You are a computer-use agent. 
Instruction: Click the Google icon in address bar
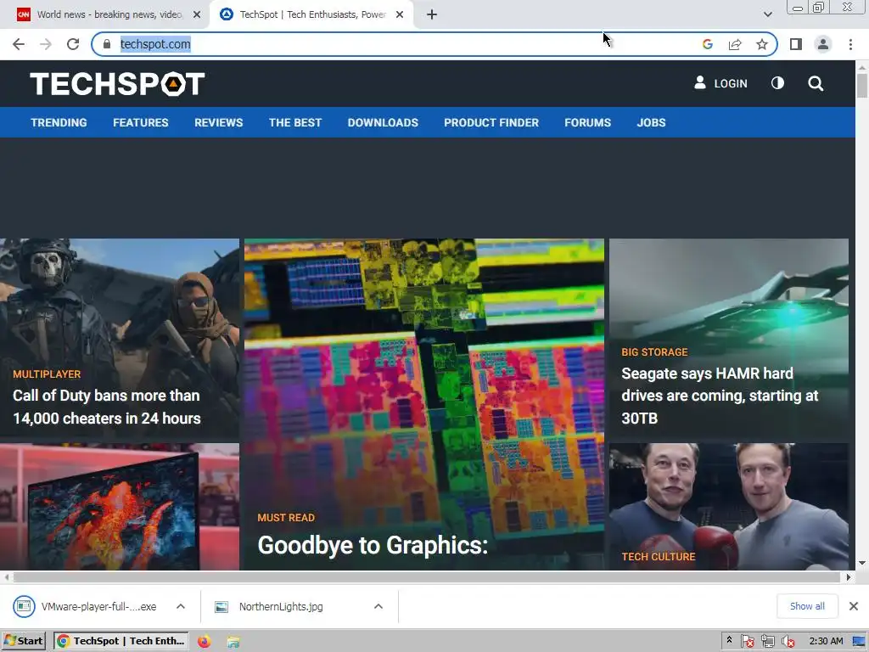click(x=707, y=44)
